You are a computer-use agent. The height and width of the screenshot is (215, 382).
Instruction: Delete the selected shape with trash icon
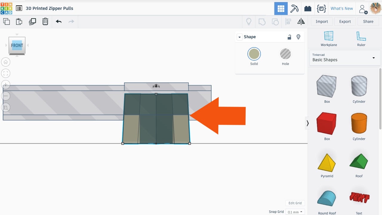click(45, 21)
